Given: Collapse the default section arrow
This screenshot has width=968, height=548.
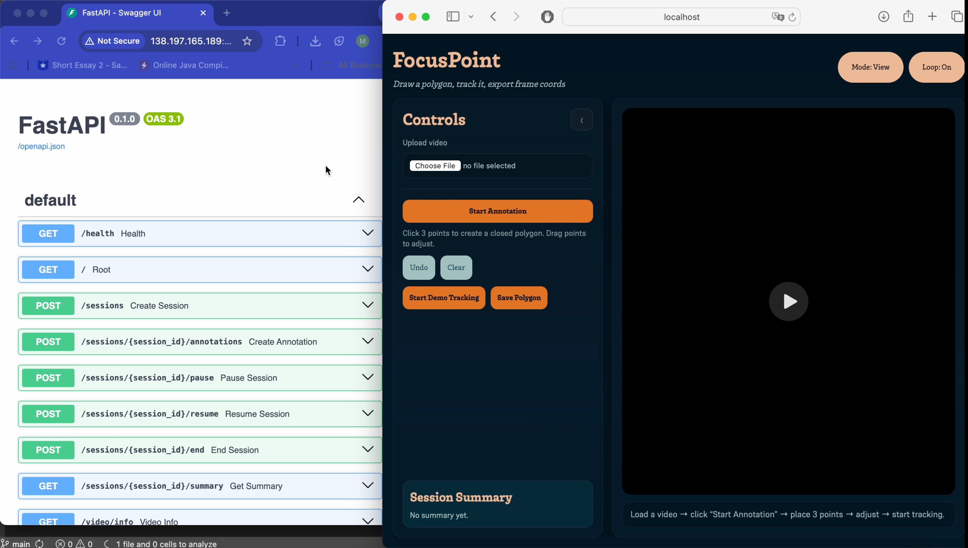Looking at the screenshot, I should coord(358,200).
